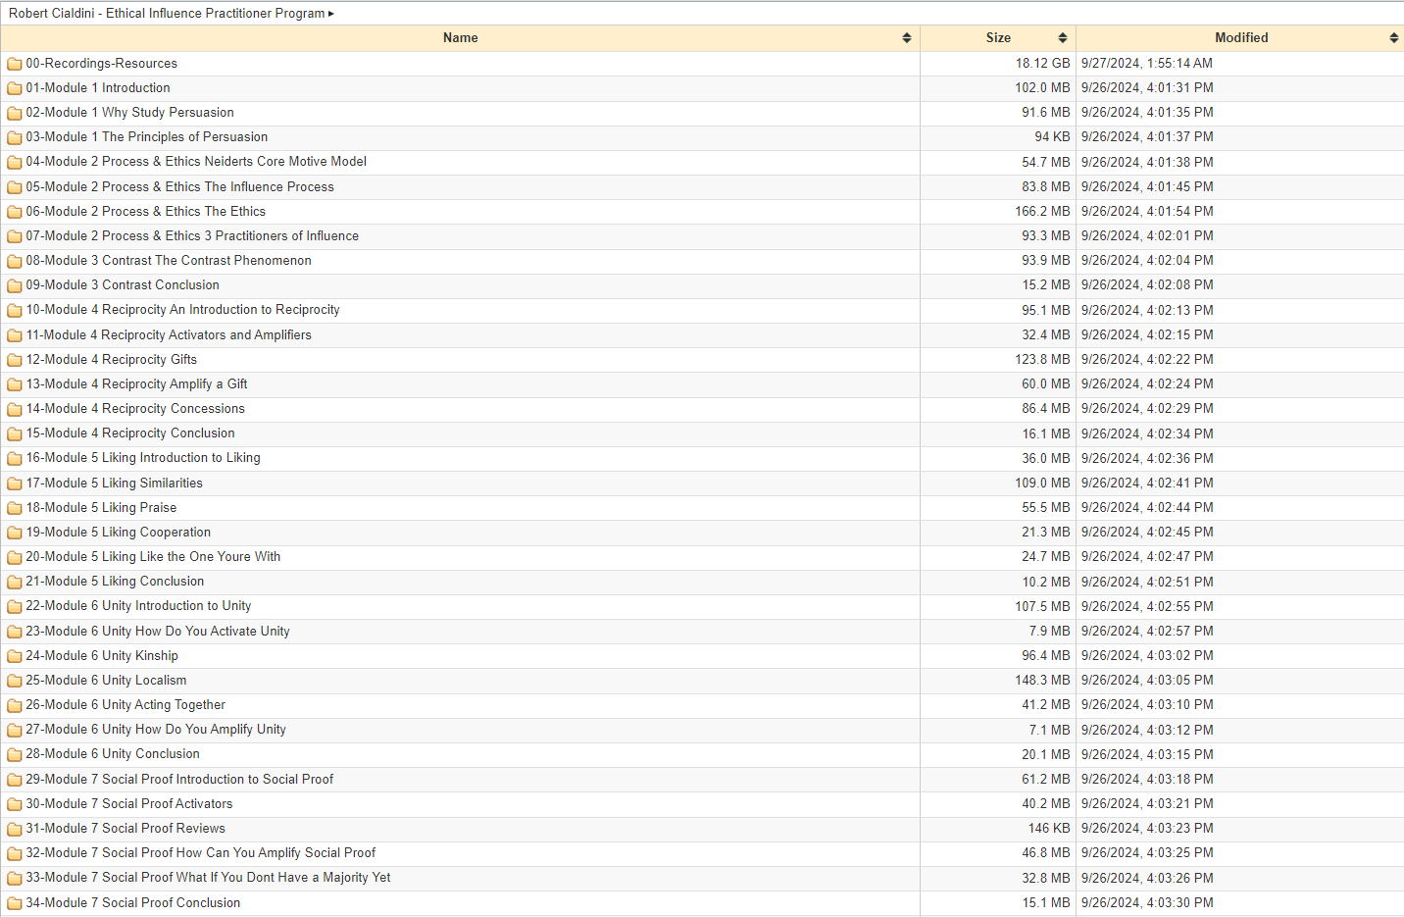Click folder icon next to 24-Module 6 Unity Kinship
The image size is (1404, 917).
pos(15,656)
